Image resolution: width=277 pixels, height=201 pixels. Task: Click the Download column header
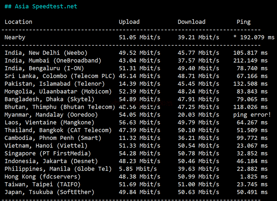click(191, 22)
